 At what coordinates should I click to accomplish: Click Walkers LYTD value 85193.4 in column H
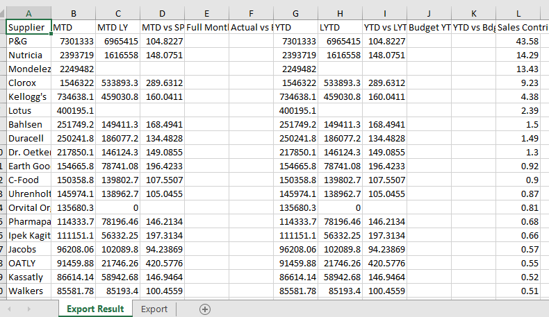click(340, 291)
